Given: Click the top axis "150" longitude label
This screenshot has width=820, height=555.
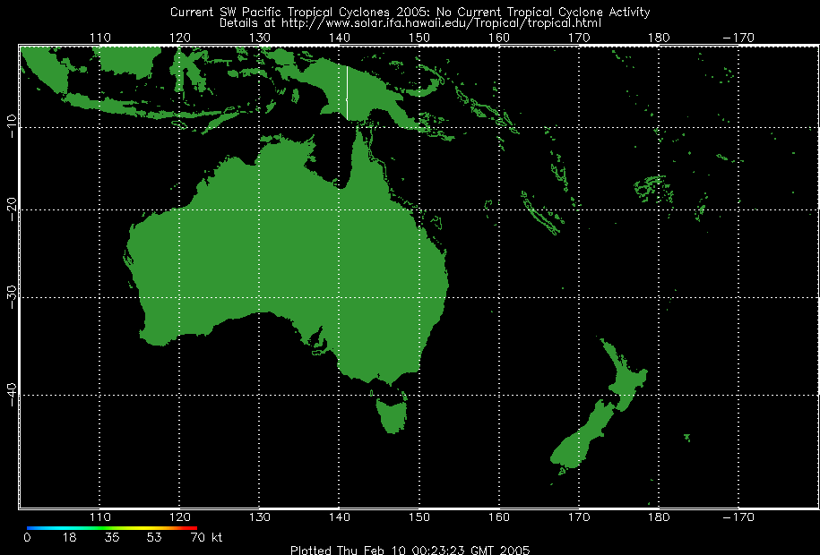Looking at the screenshot, I should point(419,38).
